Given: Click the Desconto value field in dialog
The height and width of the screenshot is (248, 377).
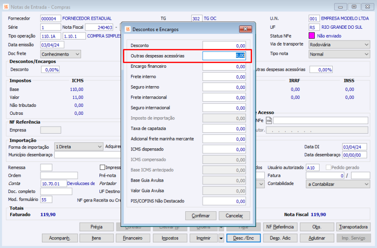Looking at the screenshot, I should [224, 45].
